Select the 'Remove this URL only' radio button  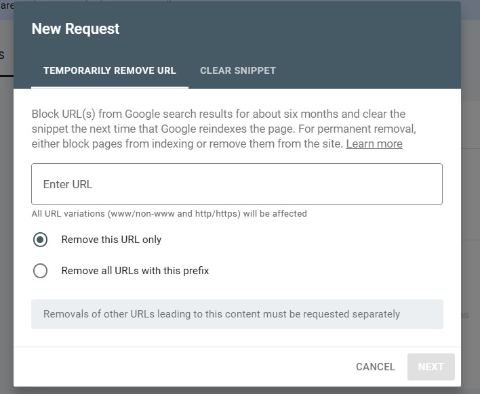[41, 240]
